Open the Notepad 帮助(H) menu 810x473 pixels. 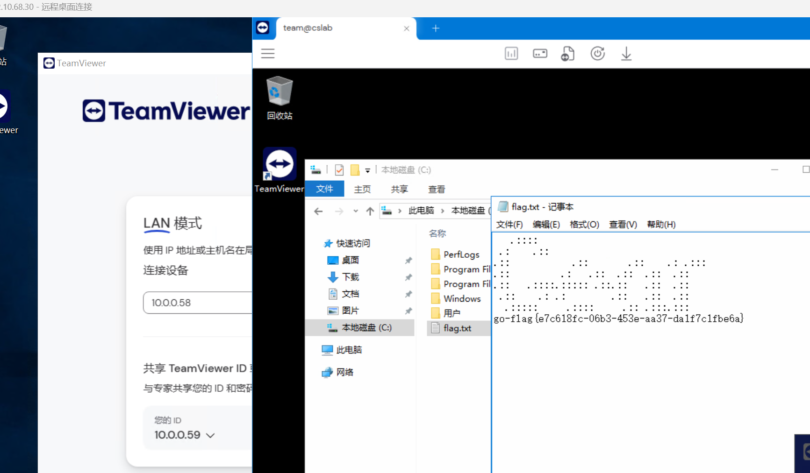(661, 225)
